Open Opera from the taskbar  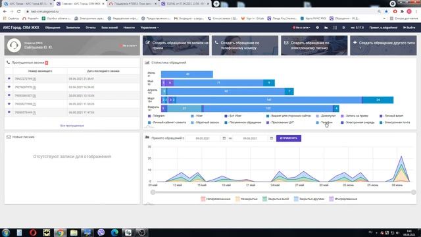(33, 232)
